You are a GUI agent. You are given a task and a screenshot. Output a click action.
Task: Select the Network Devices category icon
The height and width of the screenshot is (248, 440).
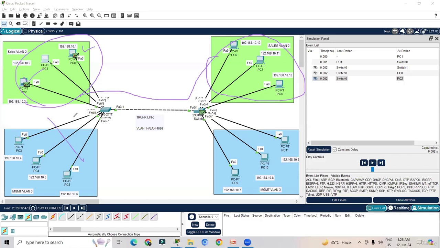point(4,217)
